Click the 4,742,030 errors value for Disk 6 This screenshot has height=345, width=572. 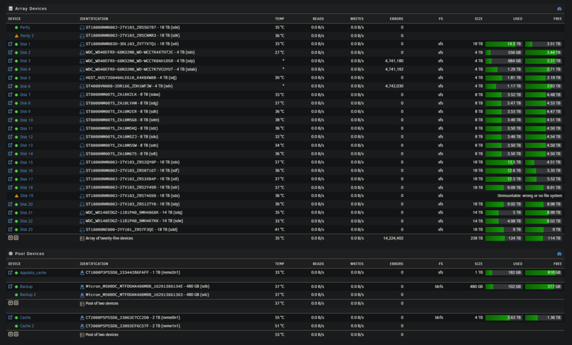tap(394, 86)
